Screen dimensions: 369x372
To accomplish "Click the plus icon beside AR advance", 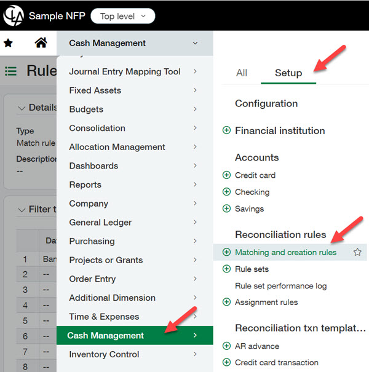I will click(226, 346).
